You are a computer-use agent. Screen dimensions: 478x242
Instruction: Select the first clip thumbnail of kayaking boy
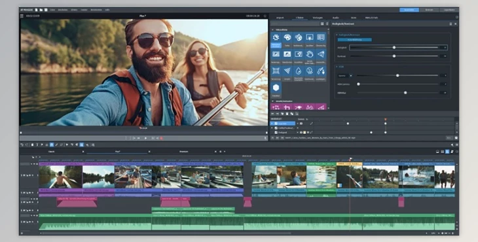60,177
